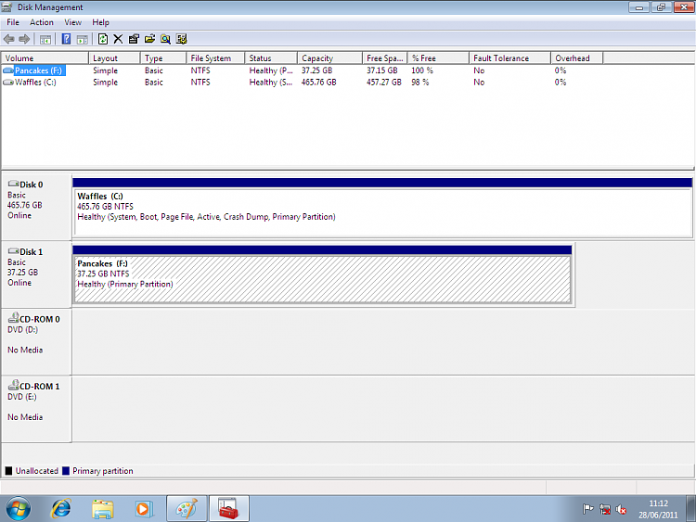Click the Pancakes (F:) volume icon in list
The height and width of the screenshot is (522, 696).
8,70
